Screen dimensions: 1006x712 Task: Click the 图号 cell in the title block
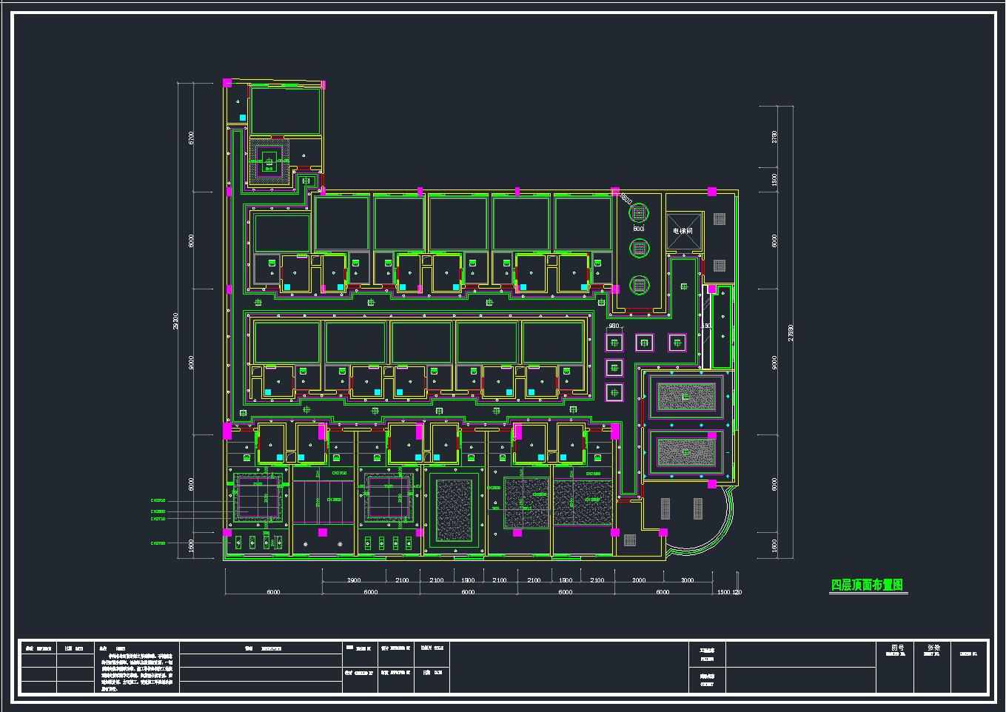click(896, 648)
